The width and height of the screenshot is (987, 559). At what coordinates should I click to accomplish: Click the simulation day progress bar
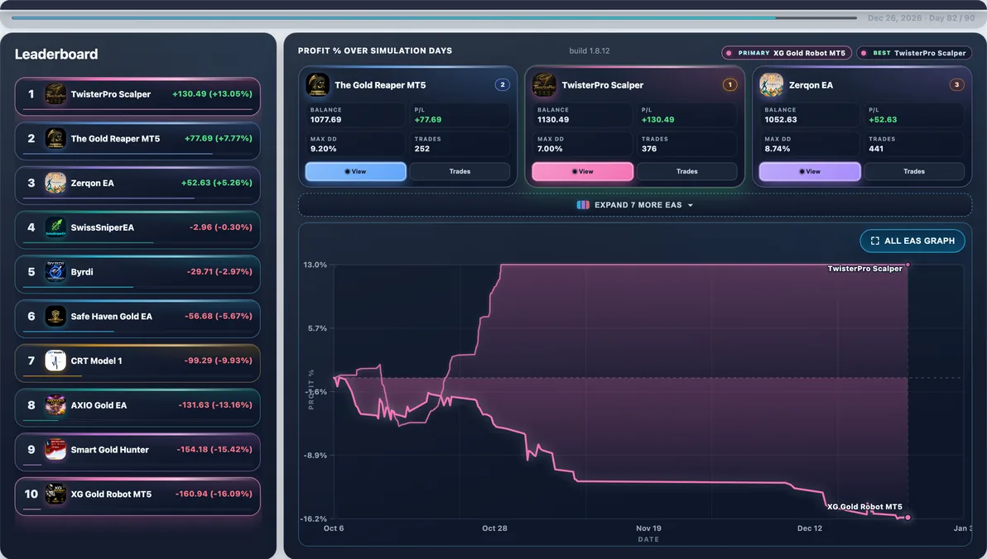pos(435,17)
